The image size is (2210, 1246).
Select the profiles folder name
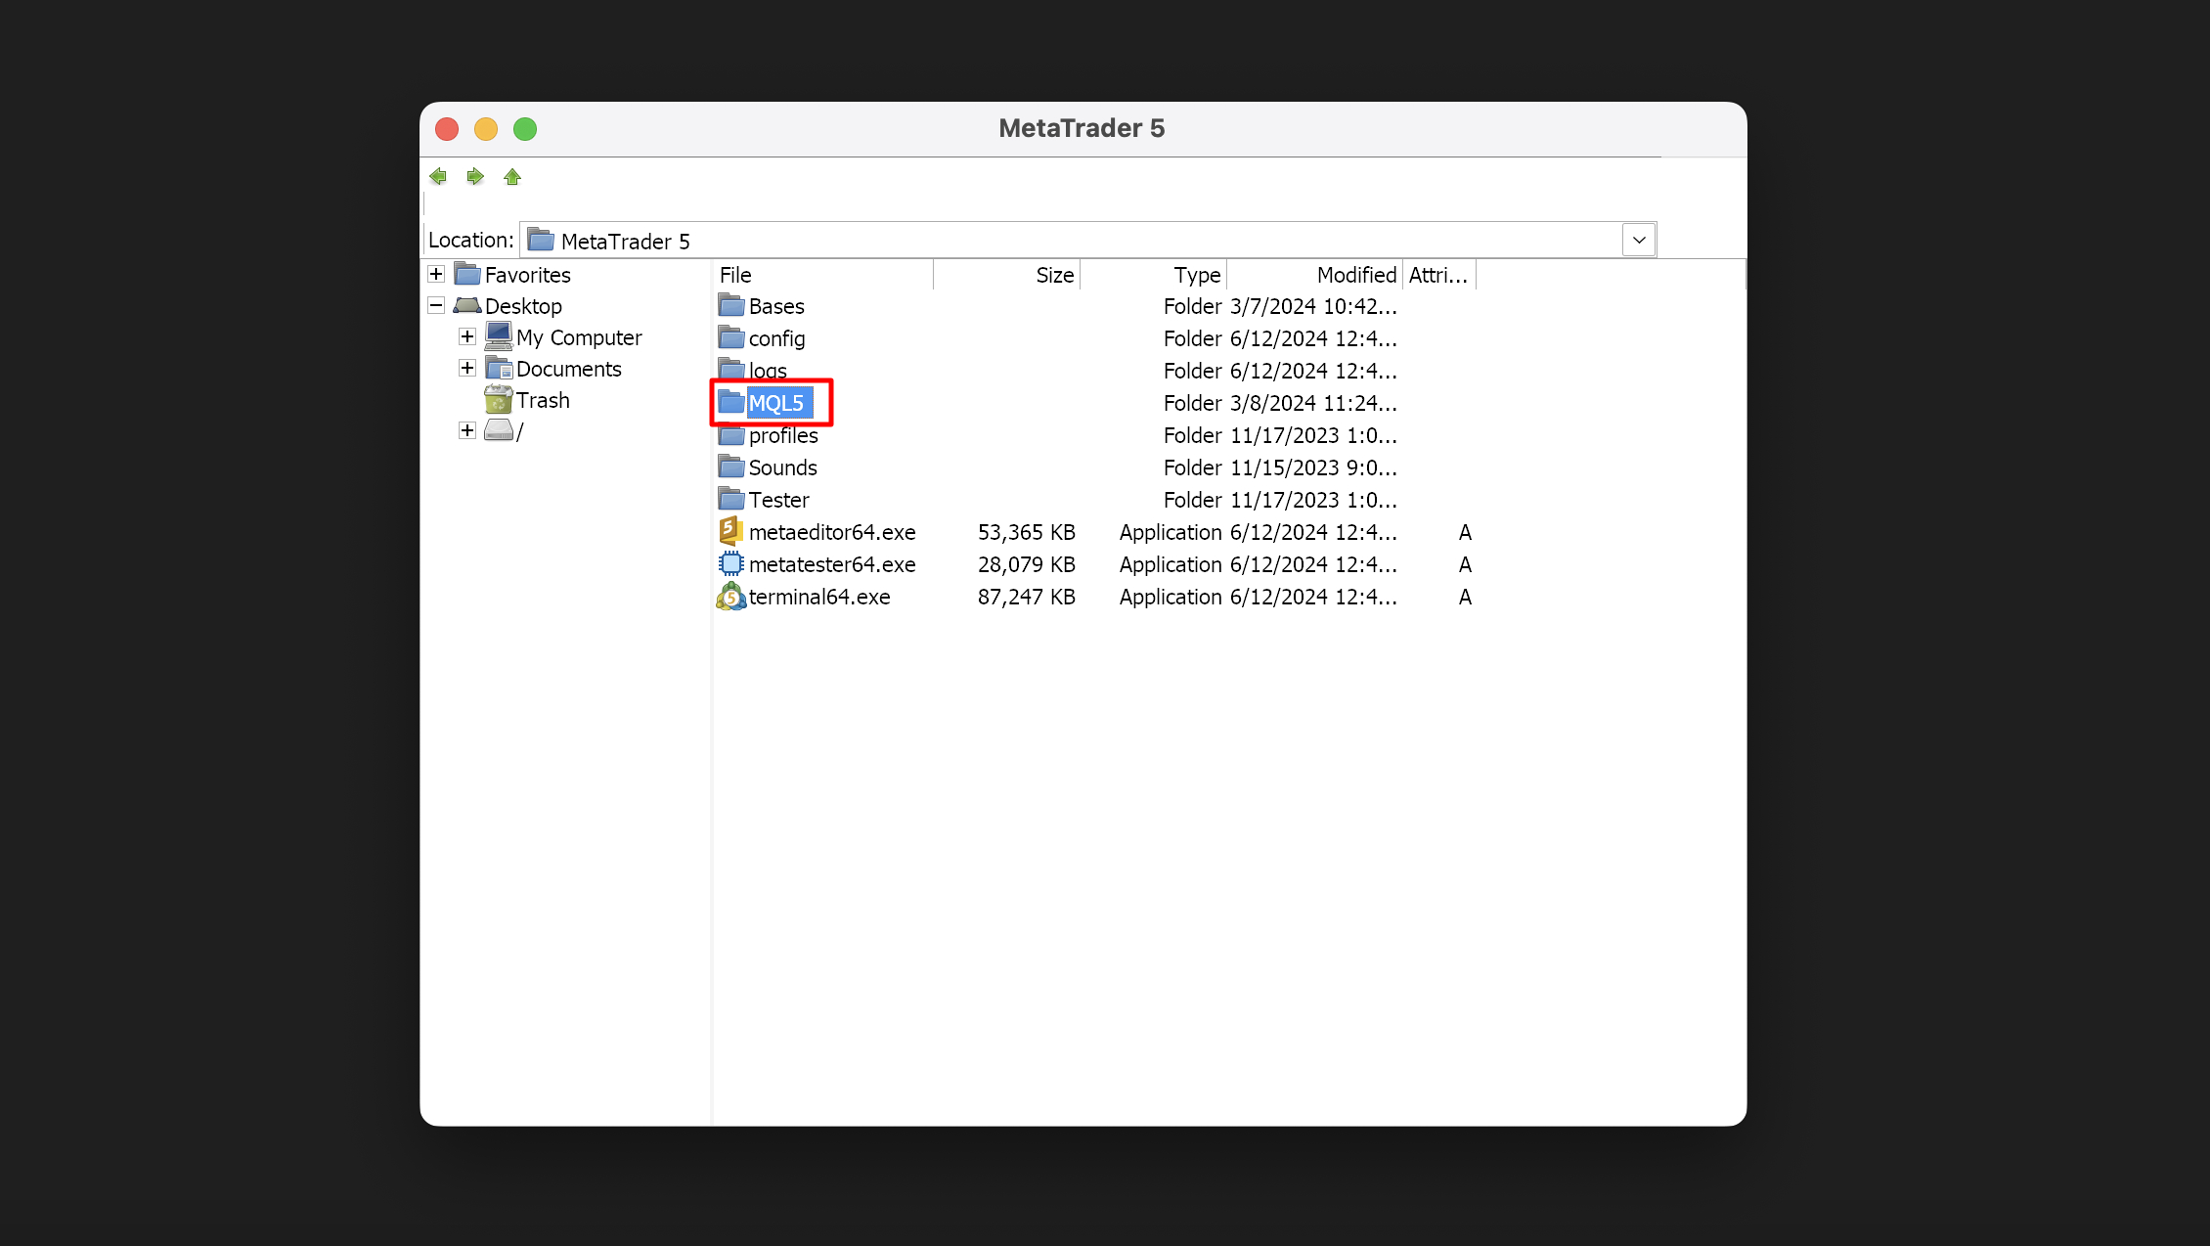click(783, 435)
